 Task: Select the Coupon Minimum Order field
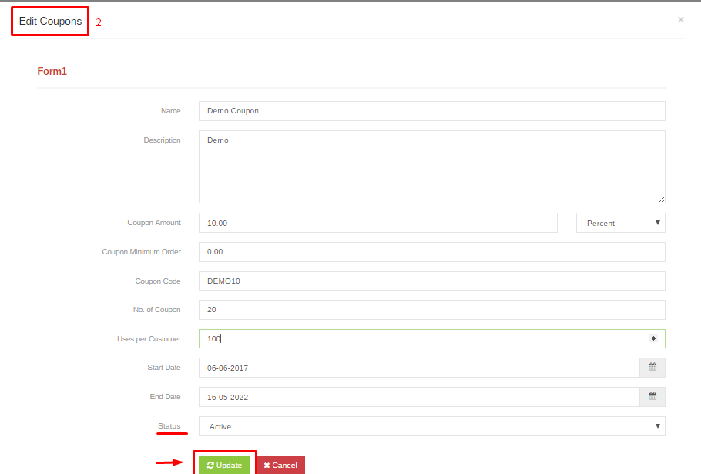[432, 252]
